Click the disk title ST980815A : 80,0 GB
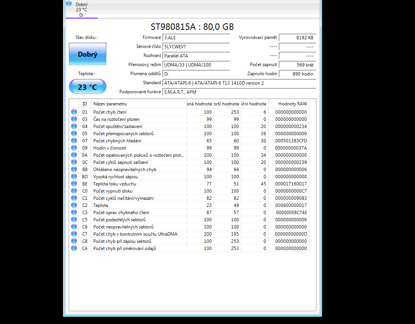415x324 pixels. [x=192, y=27]
